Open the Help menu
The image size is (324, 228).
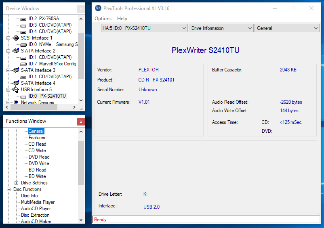click(122, 19)
